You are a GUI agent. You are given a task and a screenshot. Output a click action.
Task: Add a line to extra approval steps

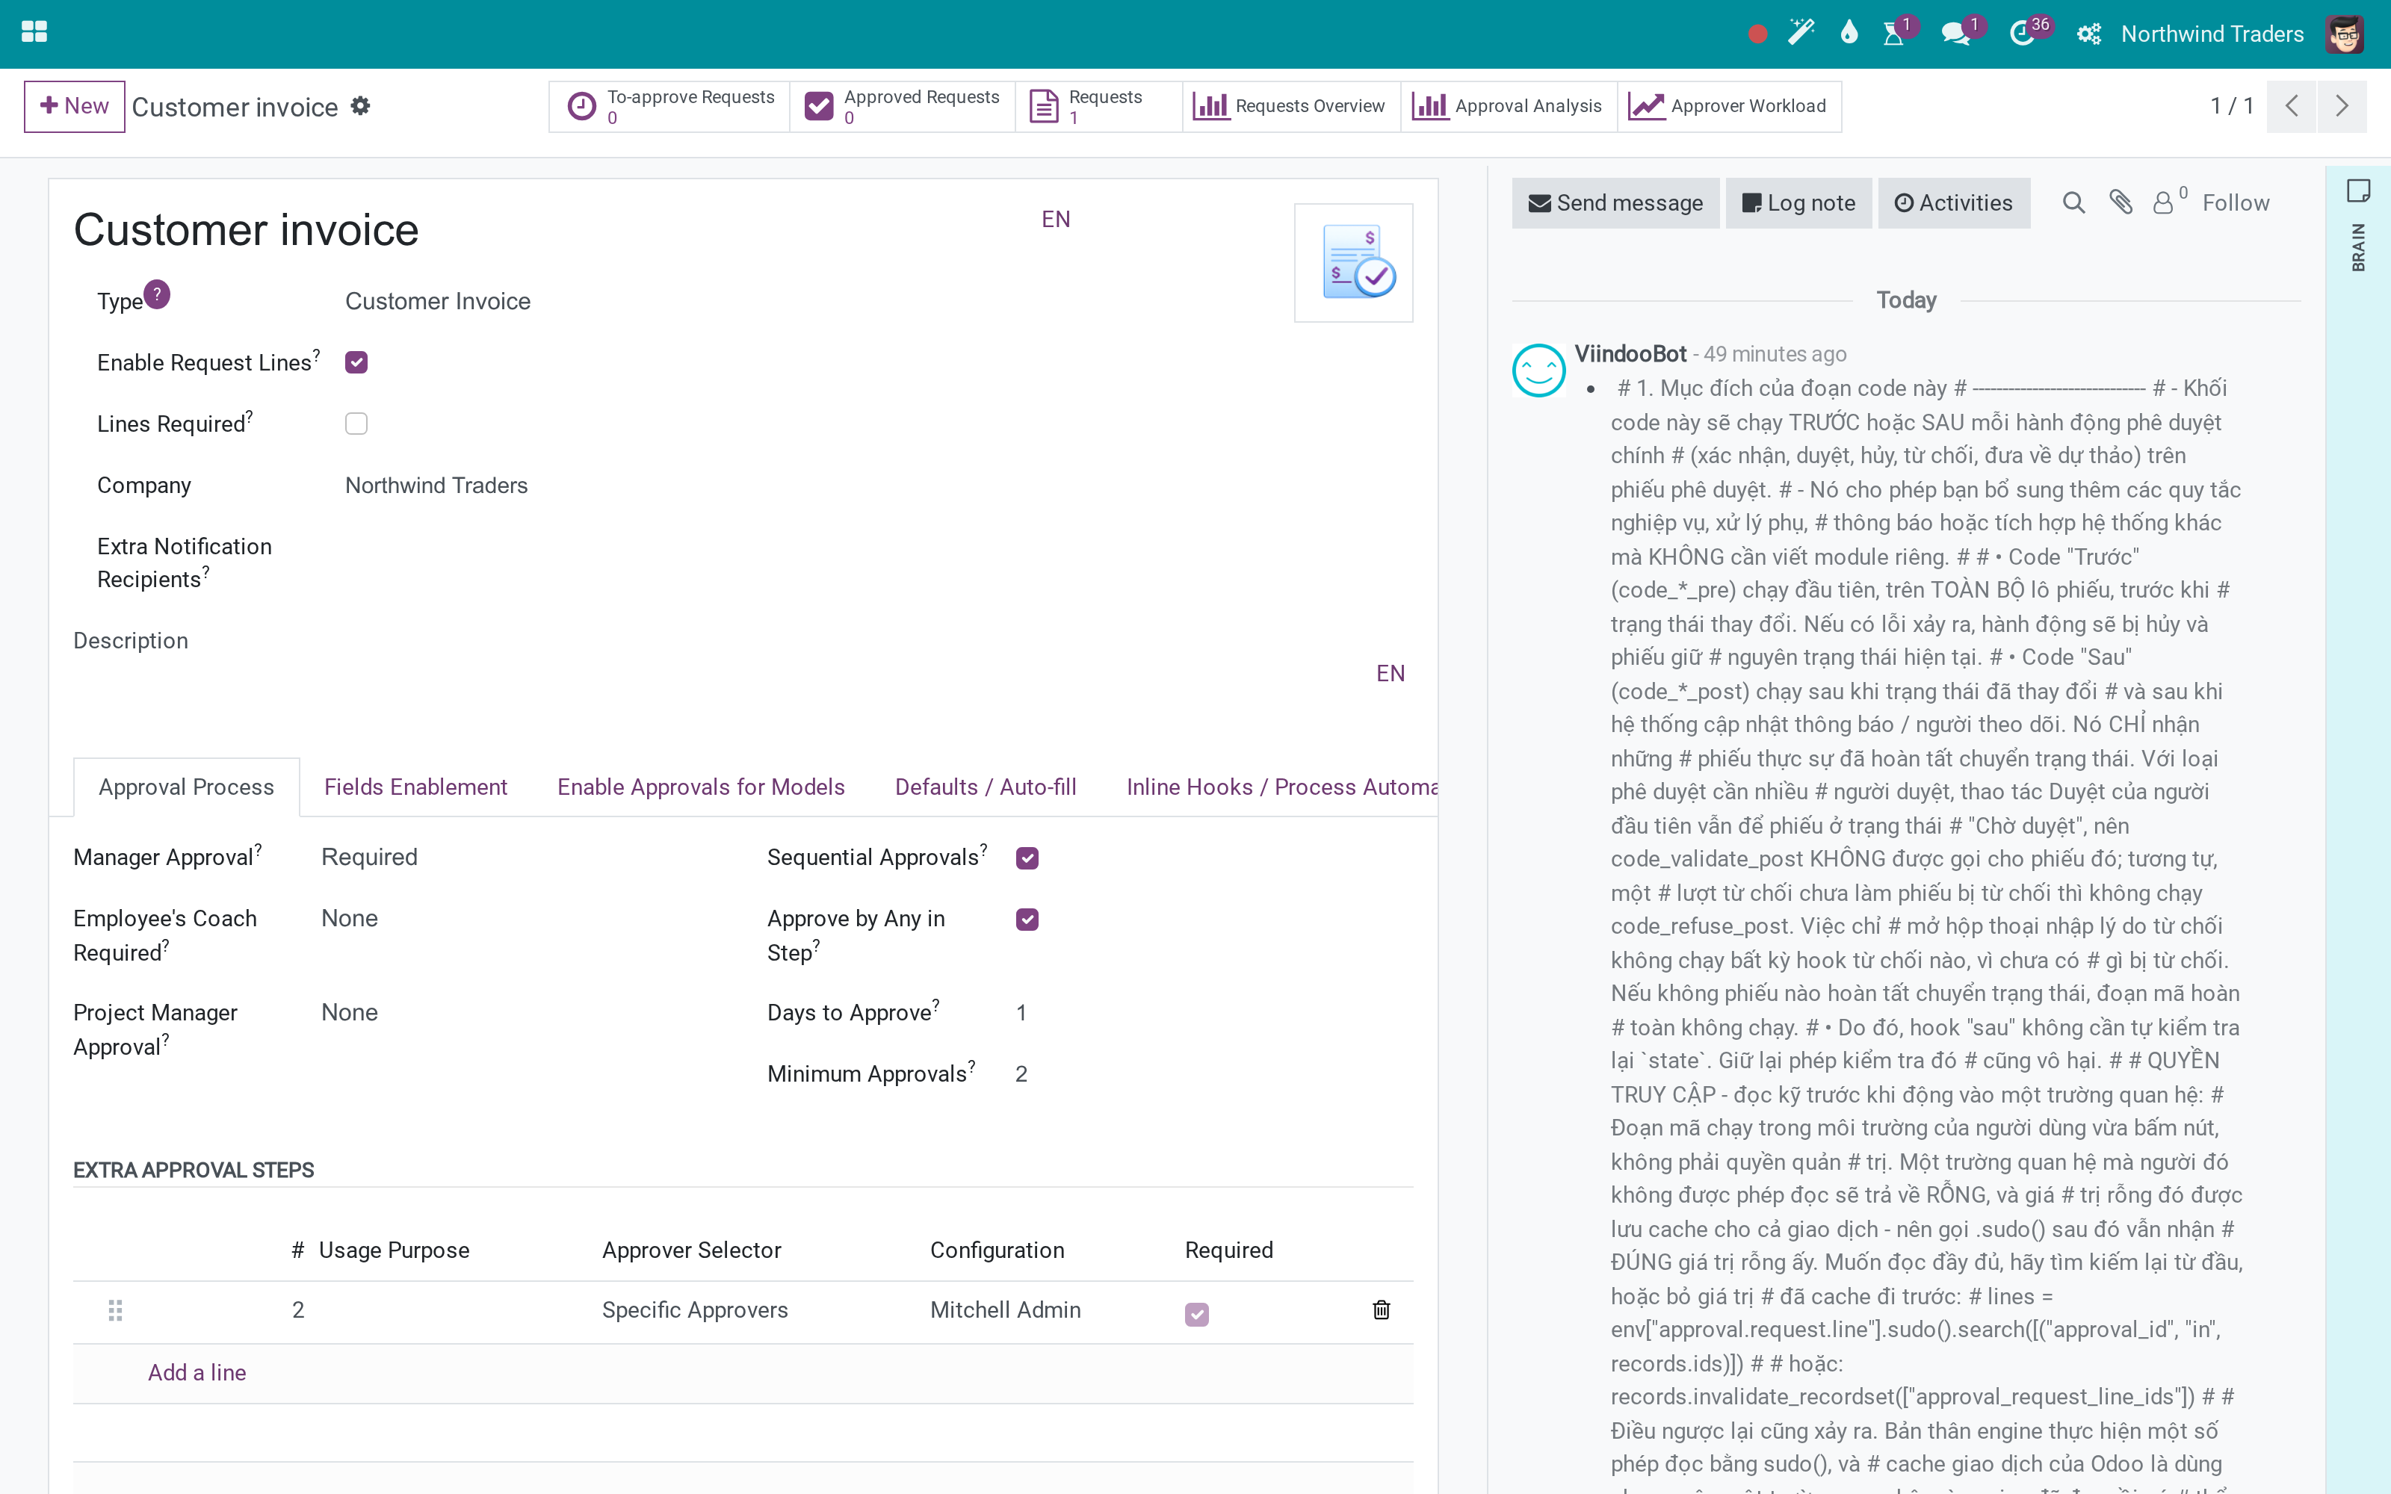[197, 1372]
